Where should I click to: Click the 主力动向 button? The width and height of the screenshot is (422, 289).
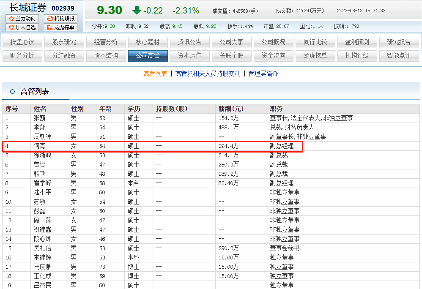pos(22,18)
